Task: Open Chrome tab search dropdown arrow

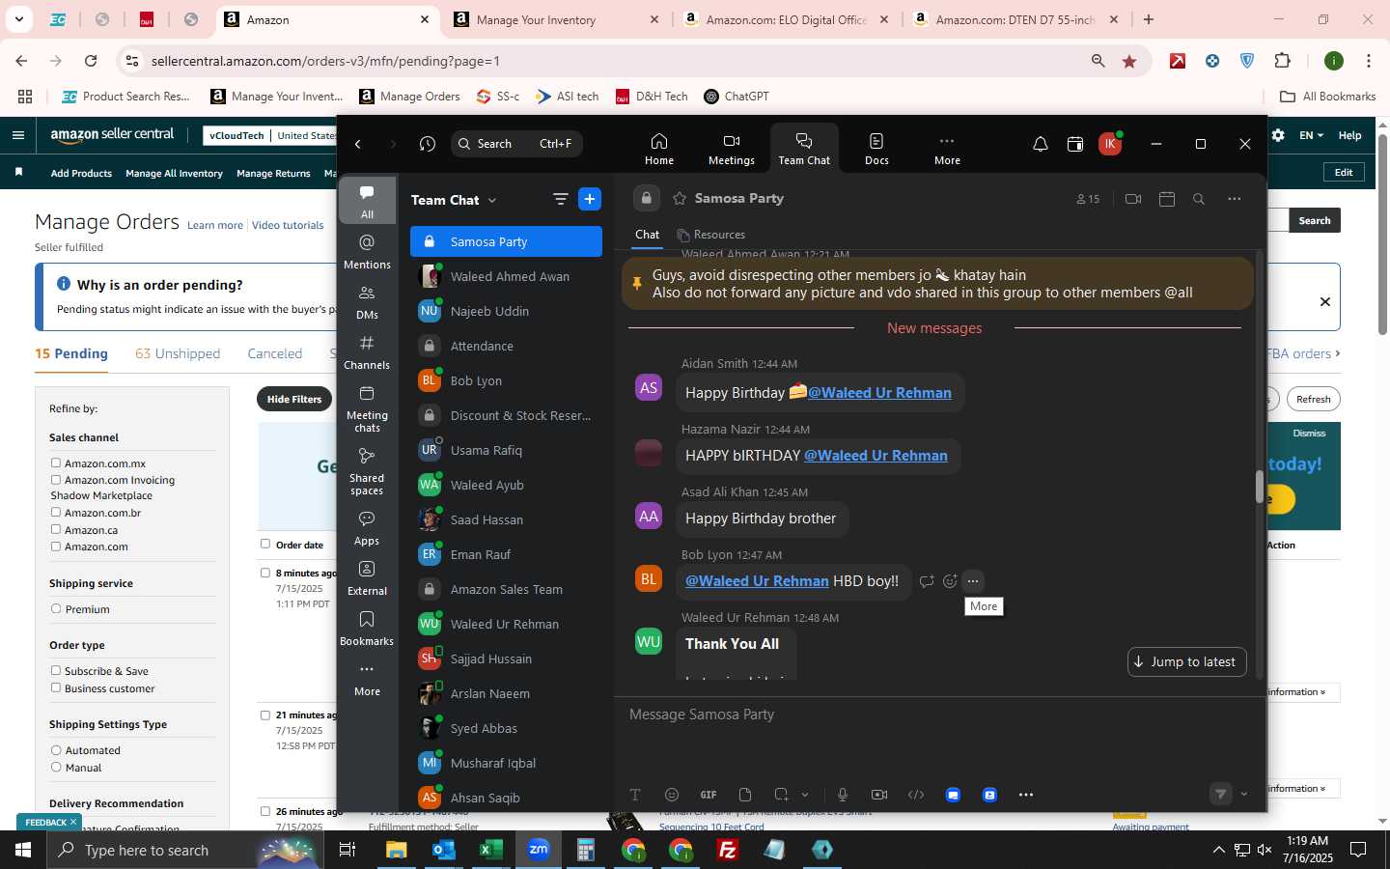Action: coord(18,19)
